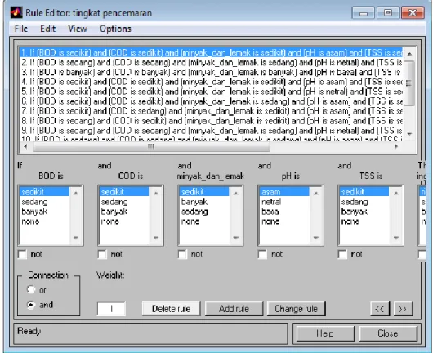Click the horizontal scrollbar thumb of rule list

(151, 146)
